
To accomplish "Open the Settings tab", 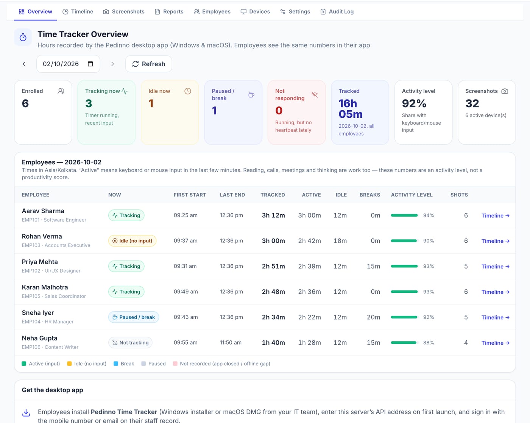I will pos(295,12).
